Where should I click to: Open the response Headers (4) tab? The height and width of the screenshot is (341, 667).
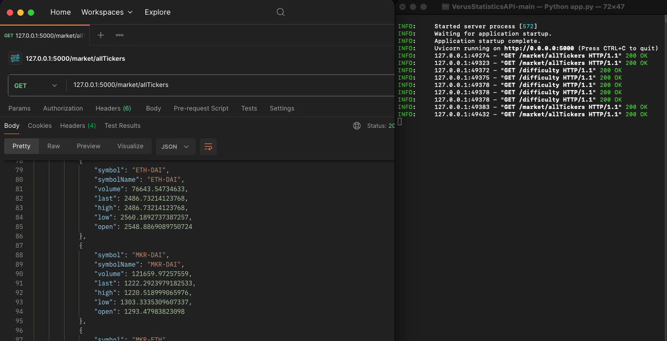point(78,126)
